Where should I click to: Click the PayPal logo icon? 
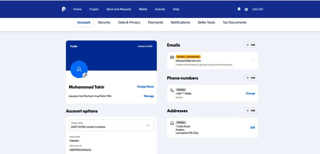point(64,9)
